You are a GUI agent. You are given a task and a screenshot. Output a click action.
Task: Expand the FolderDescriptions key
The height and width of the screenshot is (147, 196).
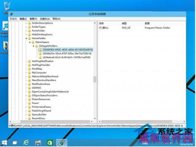(26, 23)
